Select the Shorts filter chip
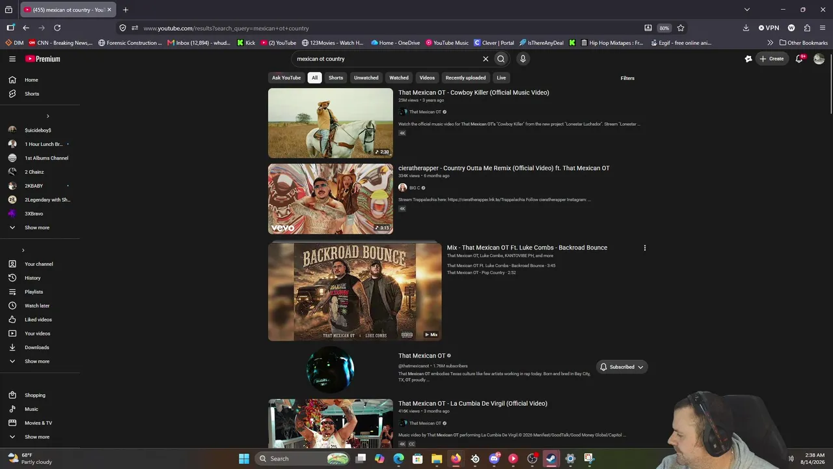833x469 pixels. [336, 78]
